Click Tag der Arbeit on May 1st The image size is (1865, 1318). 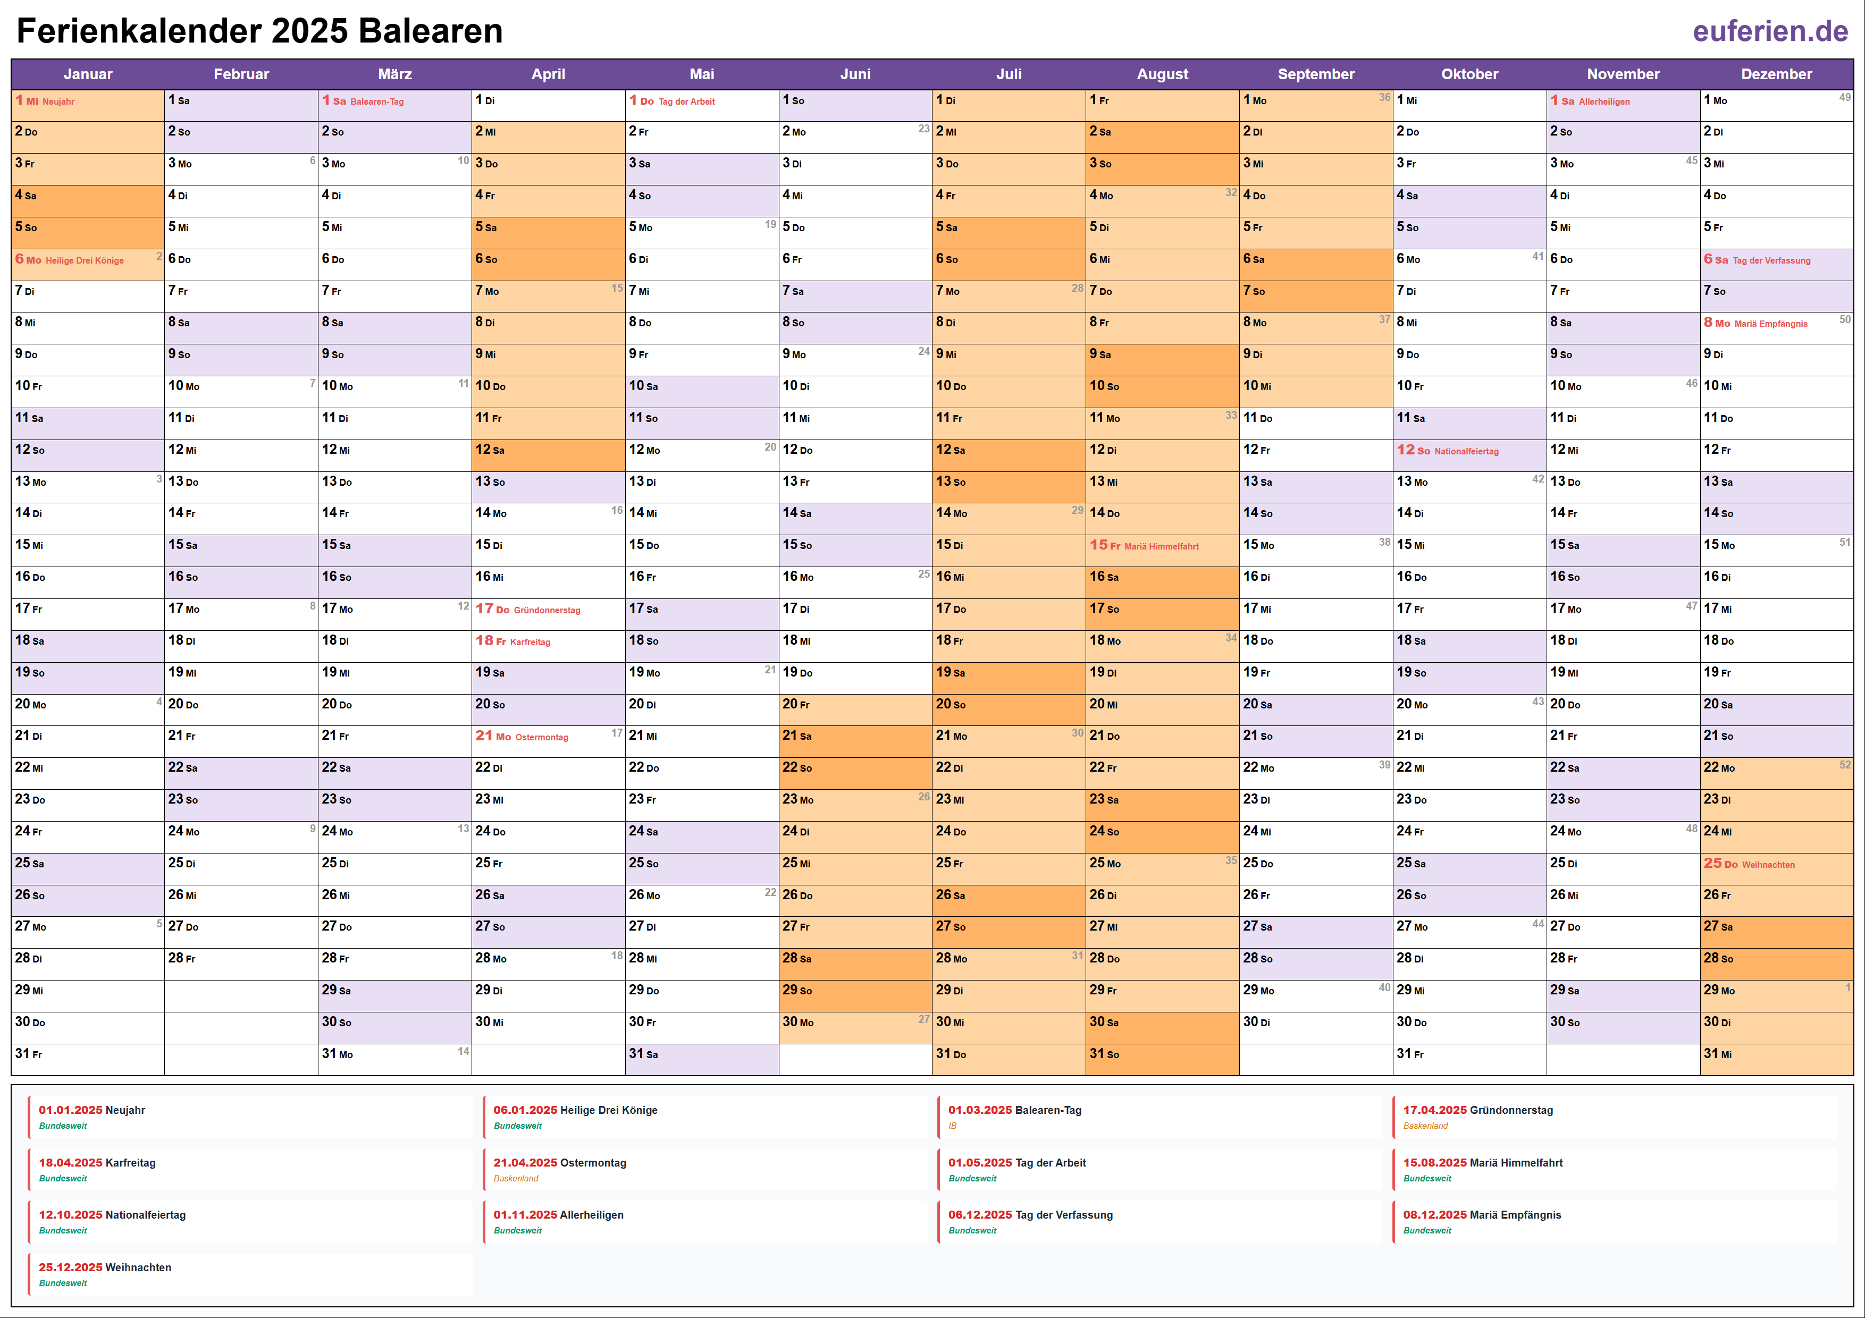686,102
